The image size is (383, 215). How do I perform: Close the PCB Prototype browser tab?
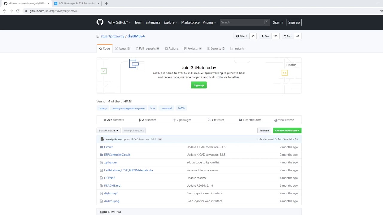pyautogui.click(x=98, y=4)
